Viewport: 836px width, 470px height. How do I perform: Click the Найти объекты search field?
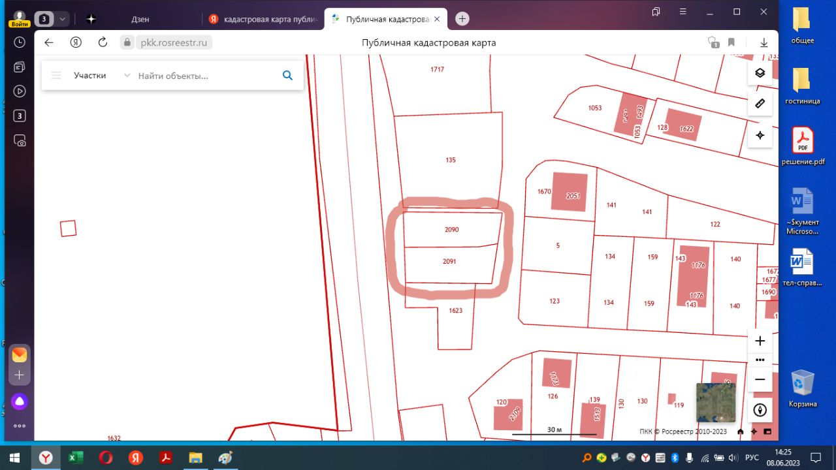click(206, 76)
